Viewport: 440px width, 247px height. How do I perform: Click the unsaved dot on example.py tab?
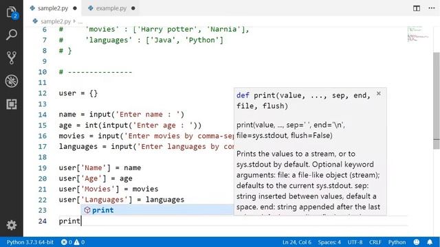tap(133, 8)
